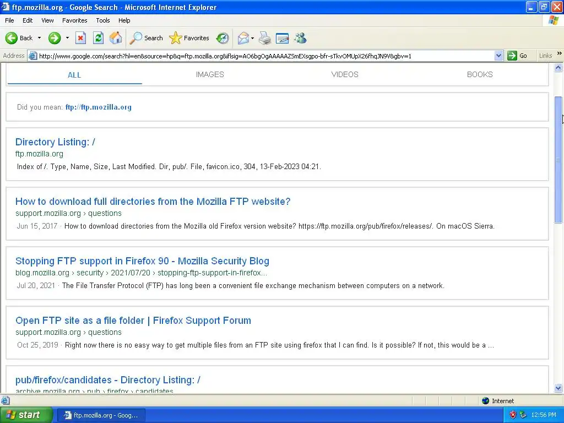Image resolution: width=564 pixels, height=423 pixels.
Task: Open the Windows Start menu
Action: pos(25,415)
